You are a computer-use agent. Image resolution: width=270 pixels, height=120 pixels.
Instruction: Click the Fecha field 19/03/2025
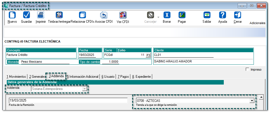point(87,55)
